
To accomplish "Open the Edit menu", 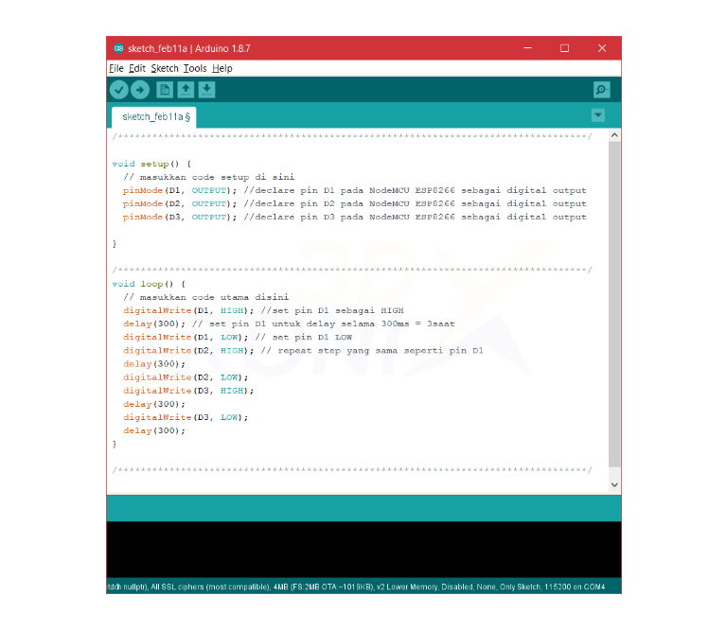I will [137, 68].
